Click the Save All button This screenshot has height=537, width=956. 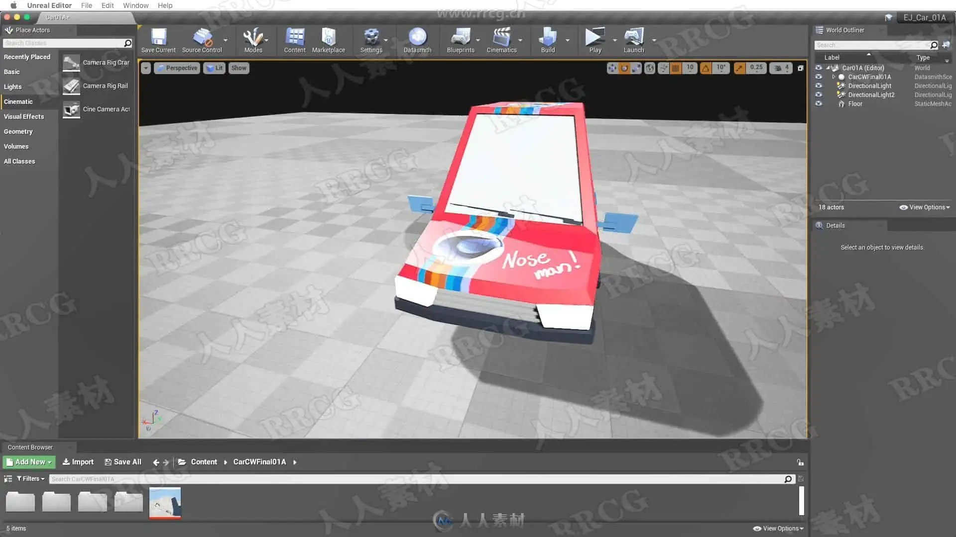coord(123,462)
